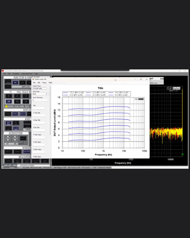Click the Title input field

39,108
